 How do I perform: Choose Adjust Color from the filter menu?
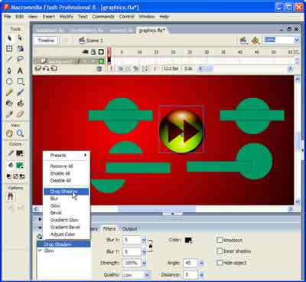[x=67, y=234]
